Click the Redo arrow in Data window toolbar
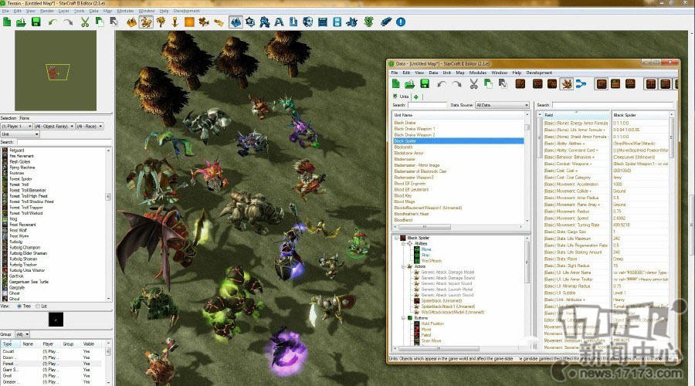Image resolution: width=695 pixels, height=386 pixels. tap(456, 83)
